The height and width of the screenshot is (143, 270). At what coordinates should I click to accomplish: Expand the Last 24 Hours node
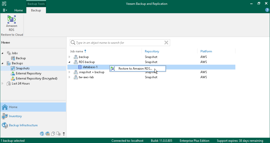pyautogui.click(x=3, y=84)
